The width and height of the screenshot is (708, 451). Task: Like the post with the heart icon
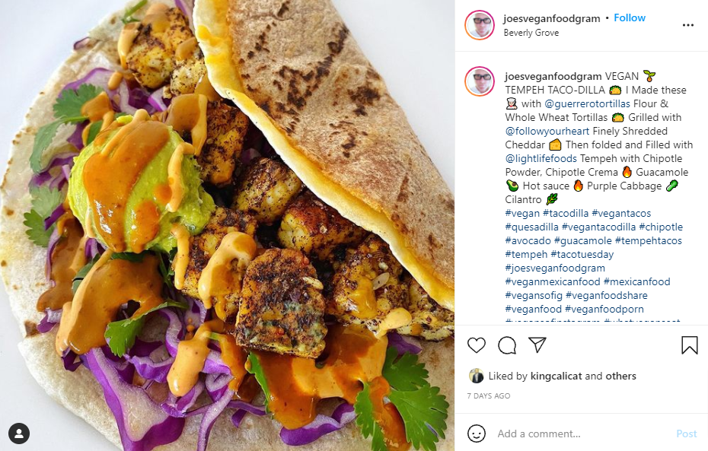(x=477, y=345)
